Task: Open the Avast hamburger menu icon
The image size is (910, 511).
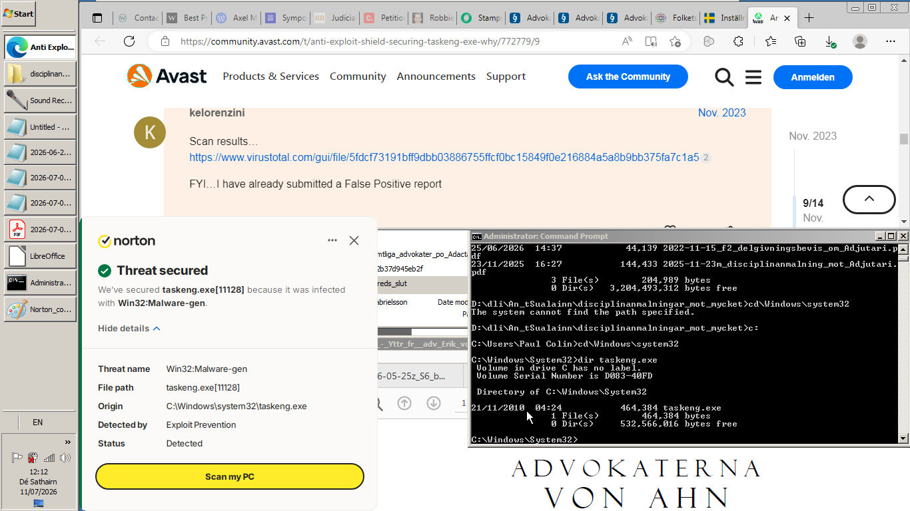Action: click(753, 77)
